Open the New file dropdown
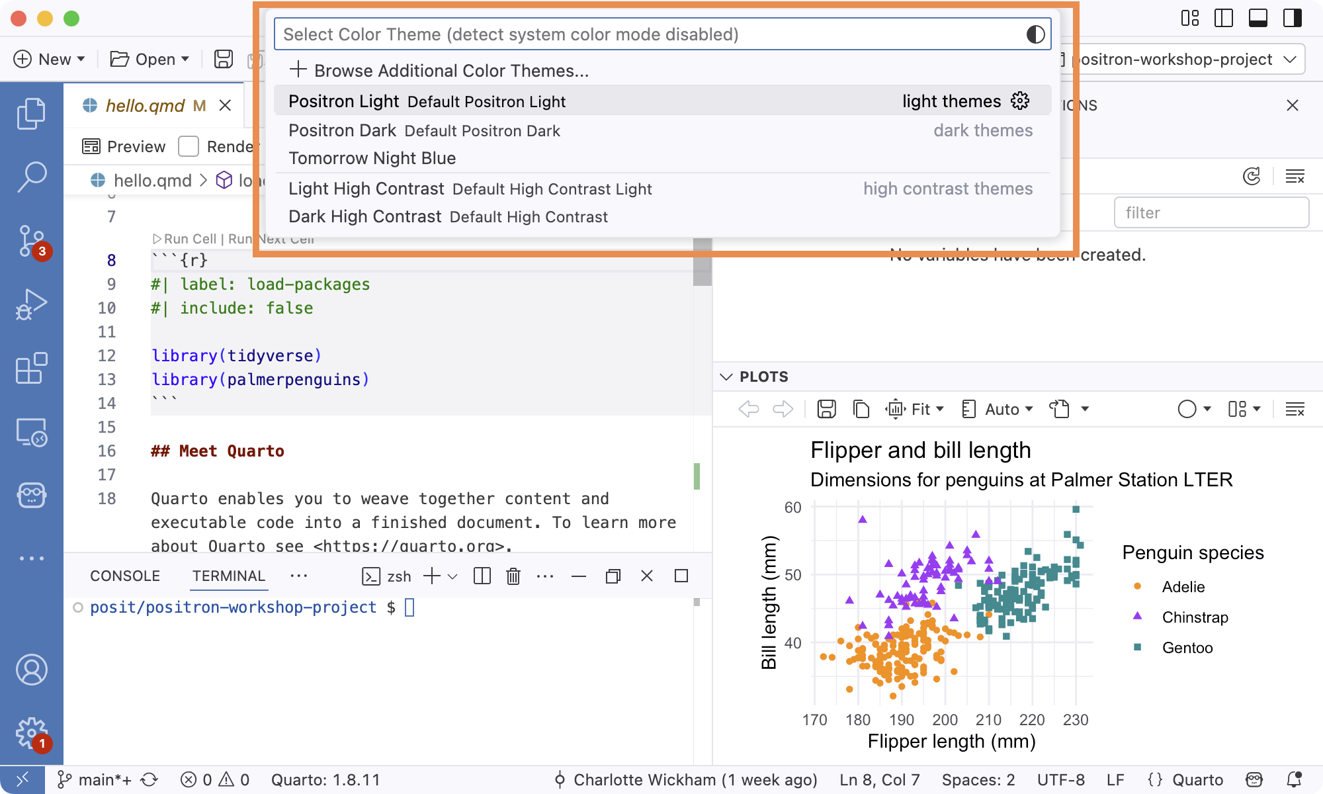Screen dimensions: 1323x794 [x=50, y=59]
